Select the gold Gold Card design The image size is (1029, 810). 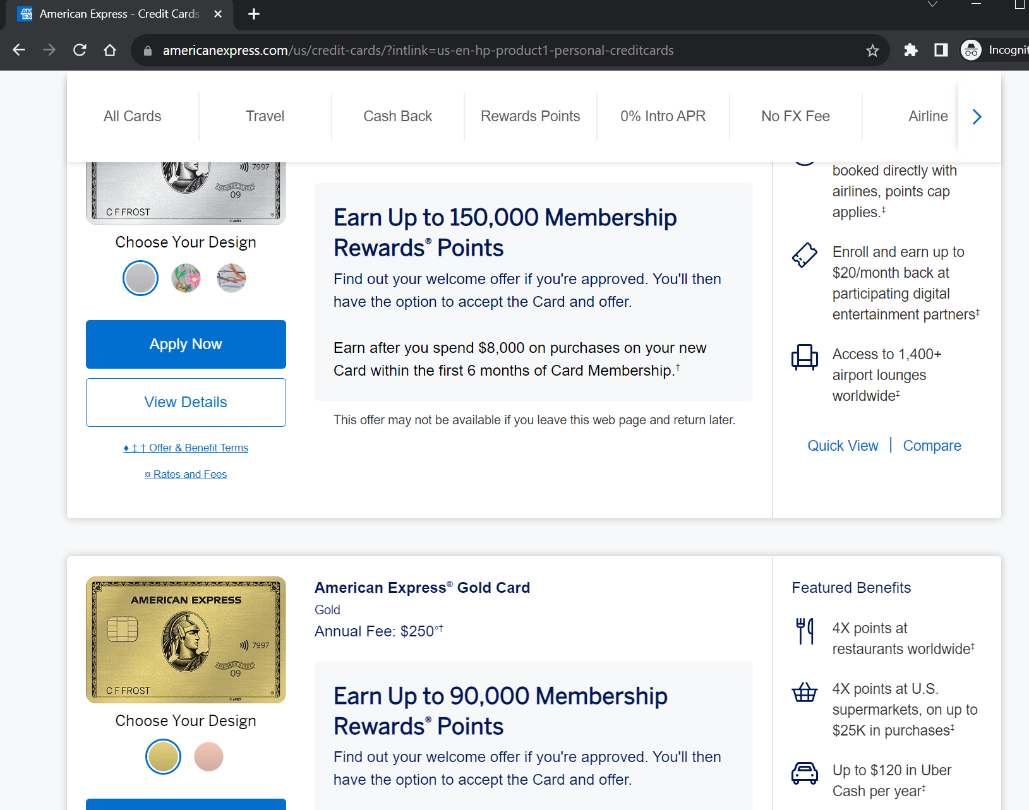point(163,756)
